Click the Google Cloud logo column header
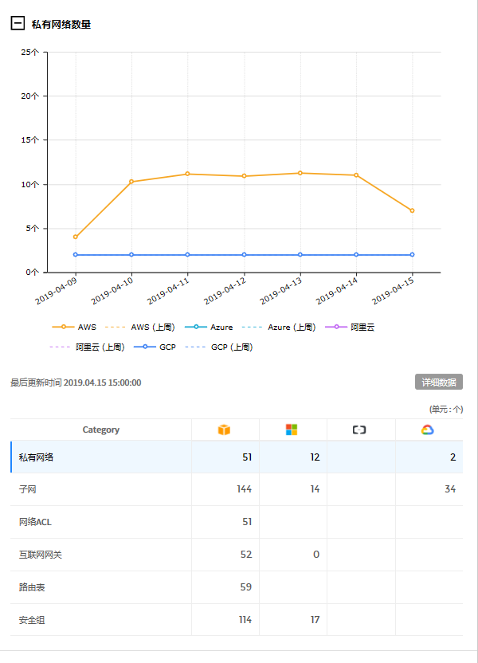478x663 pixels. point(428,430)
